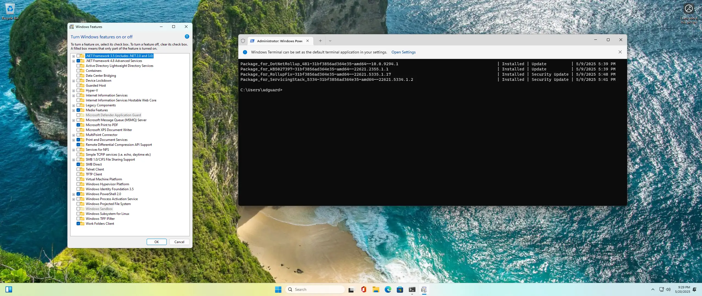
Task: Open Microsoft 365 taskbar icon
Action: point(364,289)
